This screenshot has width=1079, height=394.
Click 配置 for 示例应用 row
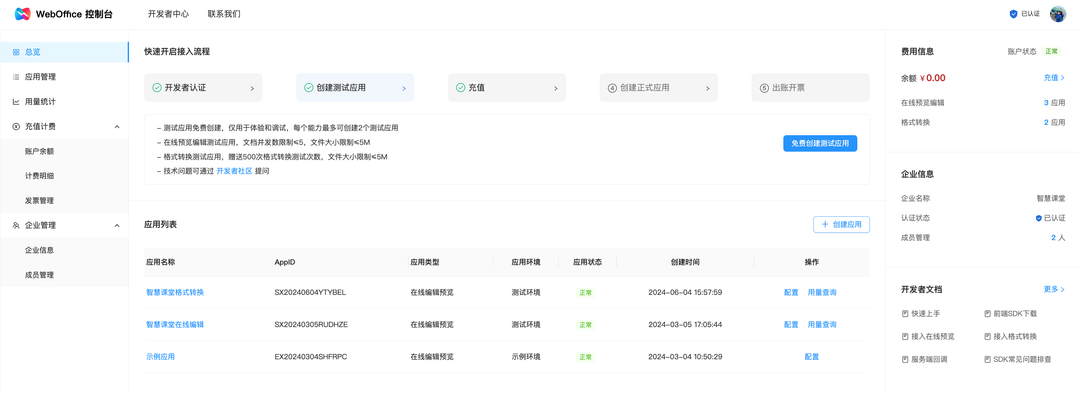(811, 357)
